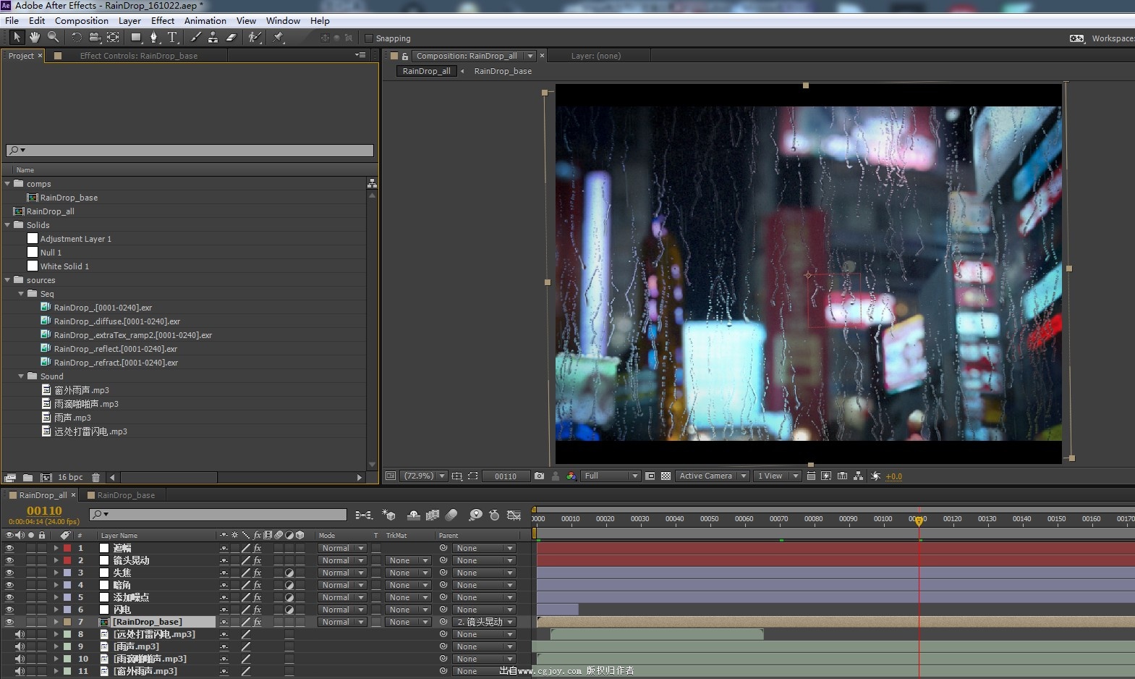Select the Horizontal Type tool
1135x679 pixels.
(x=172, y=38)
